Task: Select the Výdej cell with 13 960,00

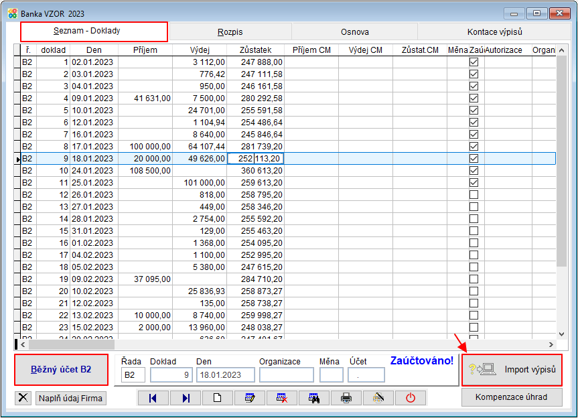Action: [200, 328]
